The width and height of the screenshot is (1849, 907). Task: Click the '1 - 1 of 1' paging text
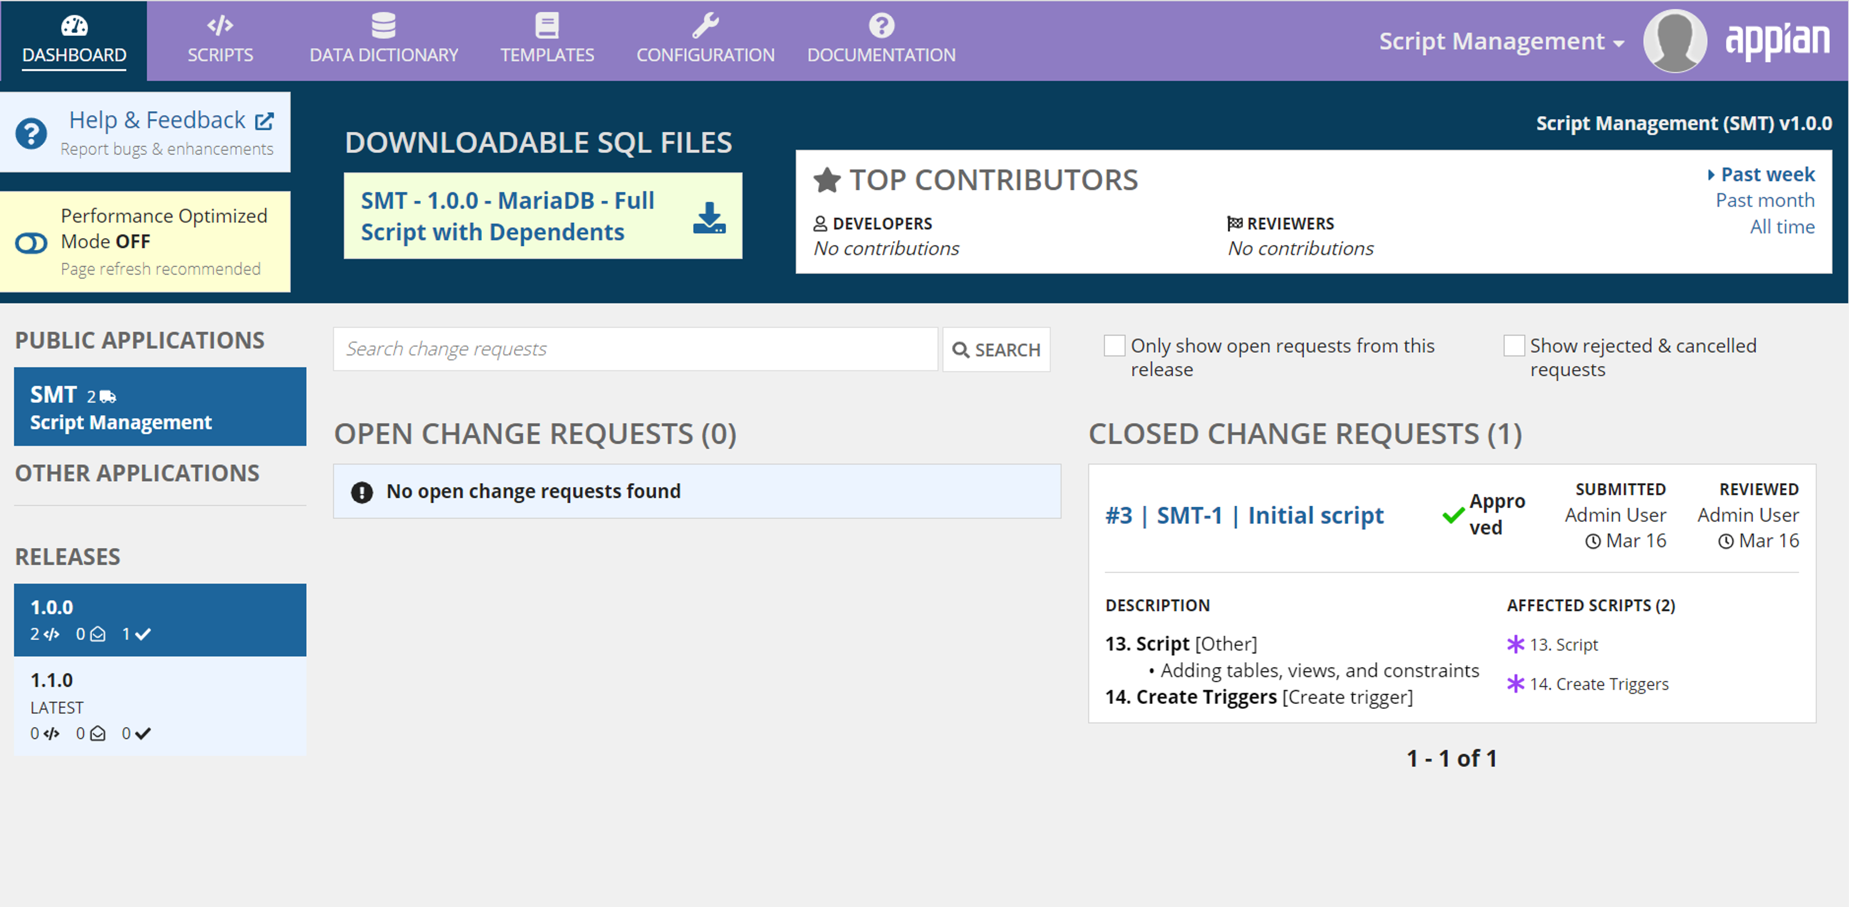pyautogui.click(x=1451, y=759)
